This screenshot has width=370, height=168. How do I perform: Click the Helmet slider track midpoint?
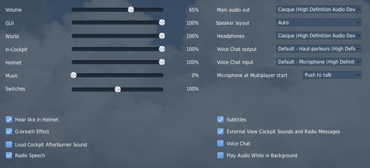pyautogui.click(x=117, y=62)
